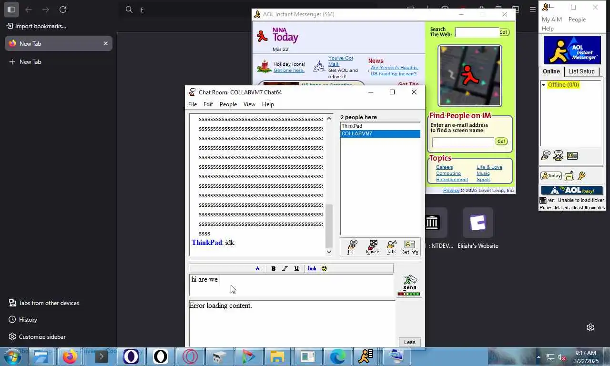Open the AOL Today button in Buddy List
This screenshot has width=610, height=366.
(x=551, y=176)
